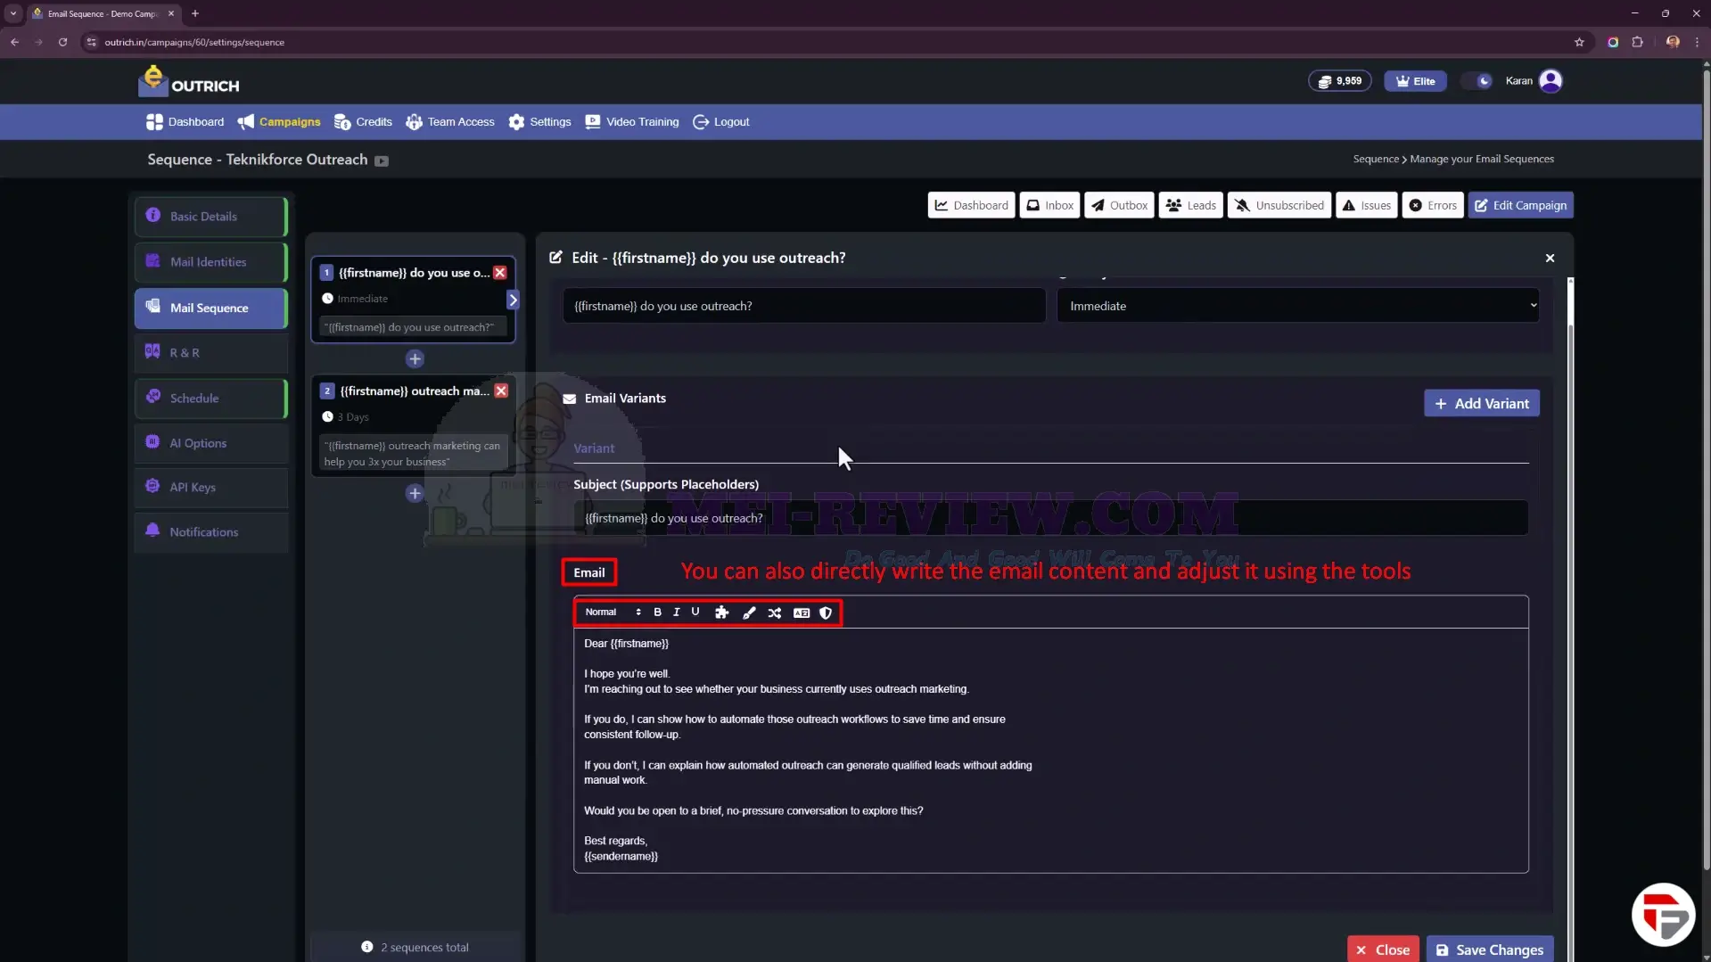Open the Leads toolbar button

point(1190,205)
